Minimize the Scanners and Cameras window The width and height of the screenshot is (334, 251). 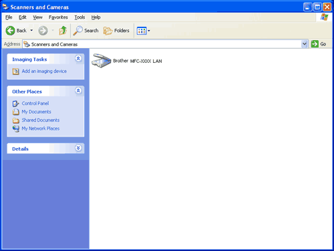tap(307, 7)
